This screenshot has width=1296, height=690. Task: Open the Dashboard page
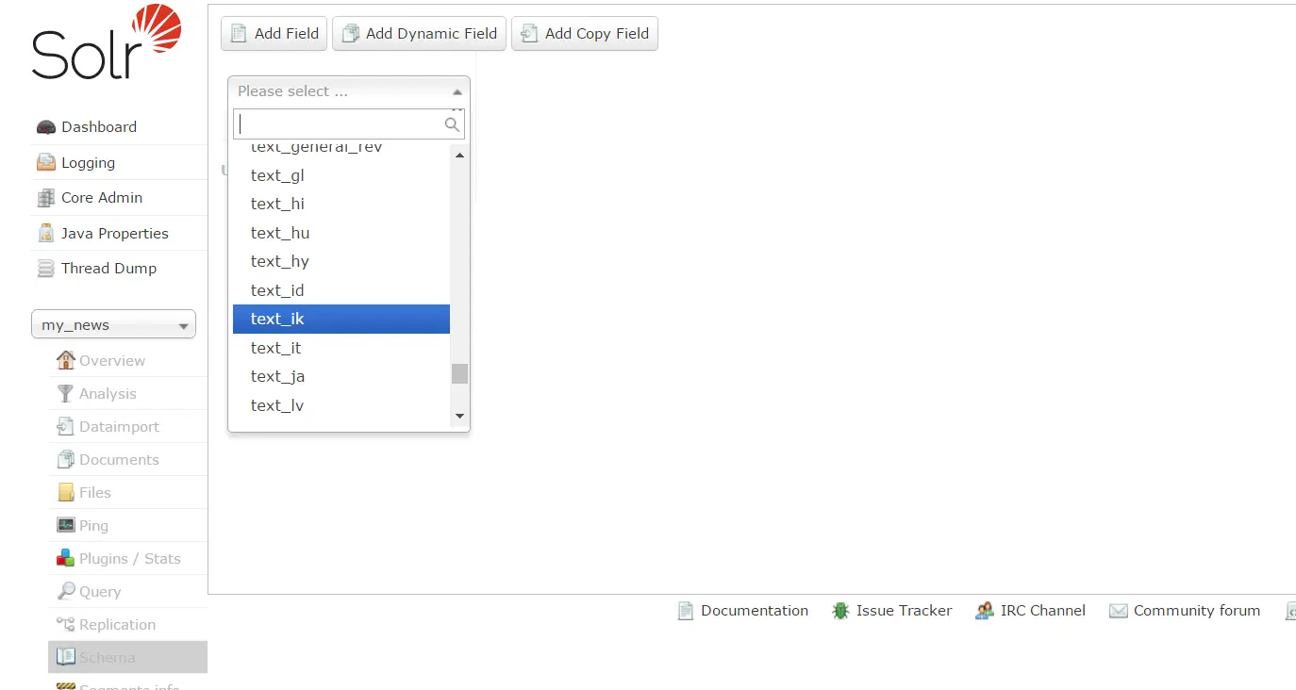(99, 127)
